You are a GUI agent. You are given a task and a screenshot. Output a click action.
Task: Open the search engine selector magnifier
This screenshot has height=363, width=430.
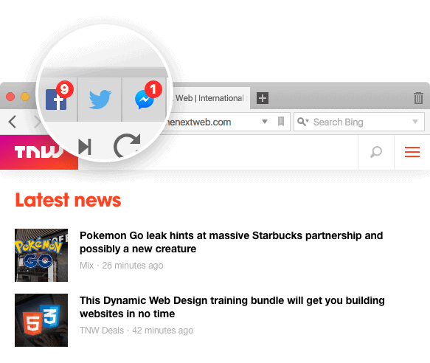pyautogui.click(x=302, y=122)
